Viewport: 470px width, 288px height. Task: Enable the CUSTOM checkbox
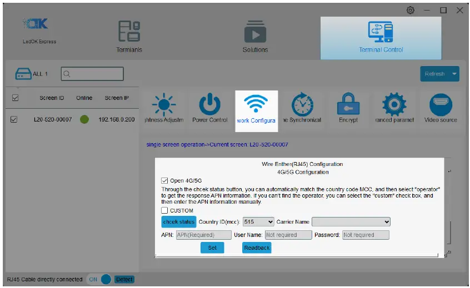pyautogui.click(x=164, y=210)
